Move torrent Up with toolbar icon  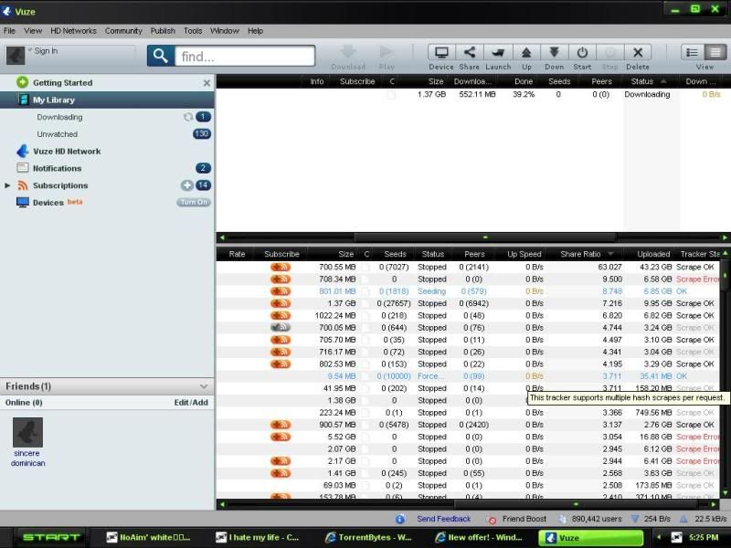(x=526, y=53)
